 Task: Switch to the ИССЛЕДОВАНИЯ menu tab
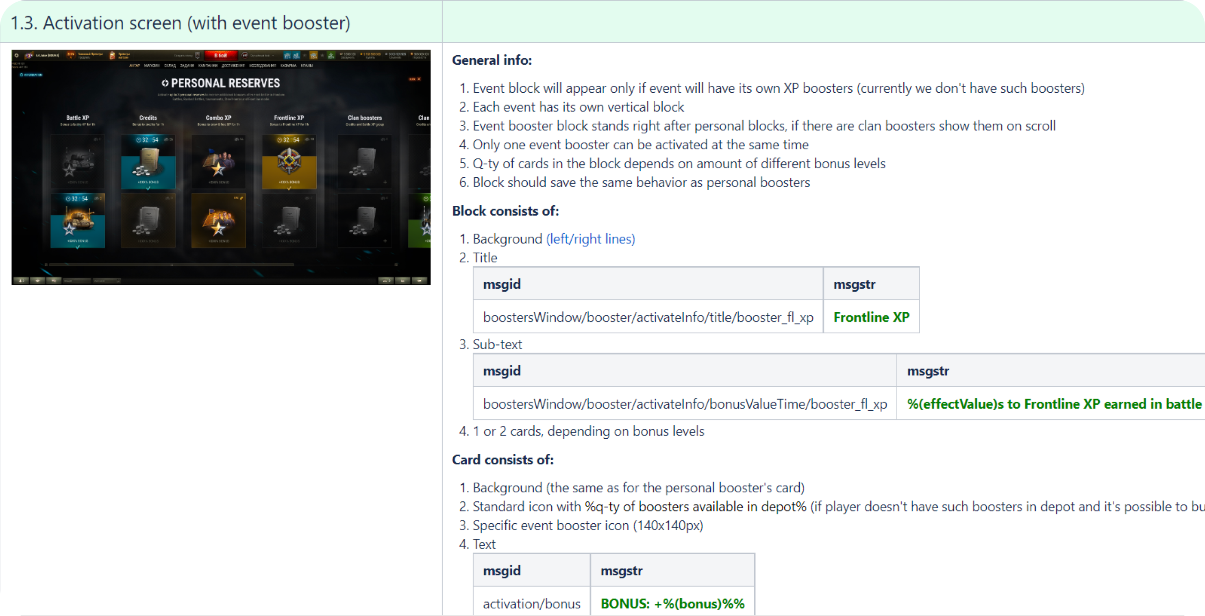point(262,65)
